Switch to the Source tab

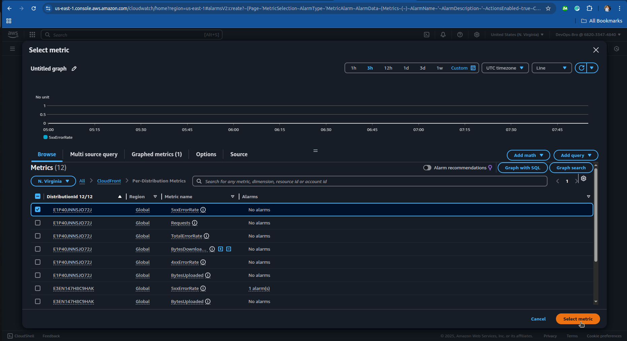coord(239,154)
